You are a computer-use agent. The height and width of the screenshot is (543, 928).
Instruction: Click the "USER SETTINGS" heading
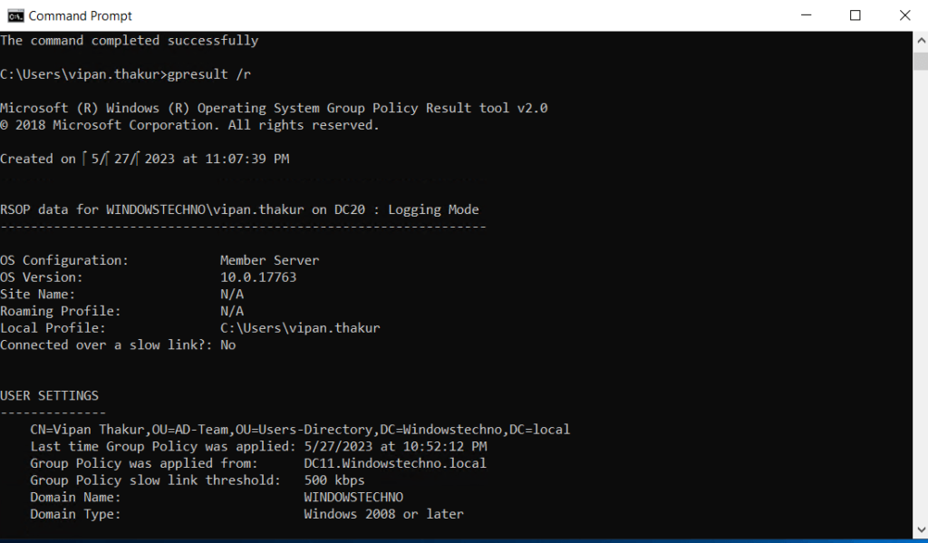click(x=49, y=395)
